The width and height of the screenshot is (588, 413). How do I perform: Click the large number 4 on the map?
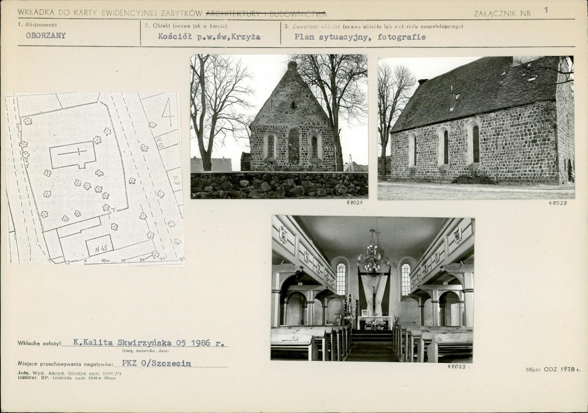click(168, 114)
